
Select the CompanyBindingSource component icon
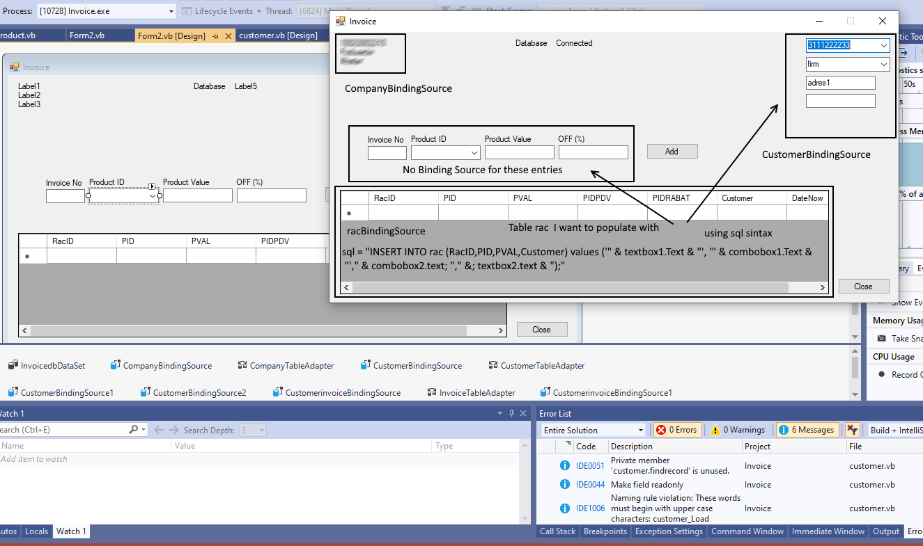pos(116,365)
